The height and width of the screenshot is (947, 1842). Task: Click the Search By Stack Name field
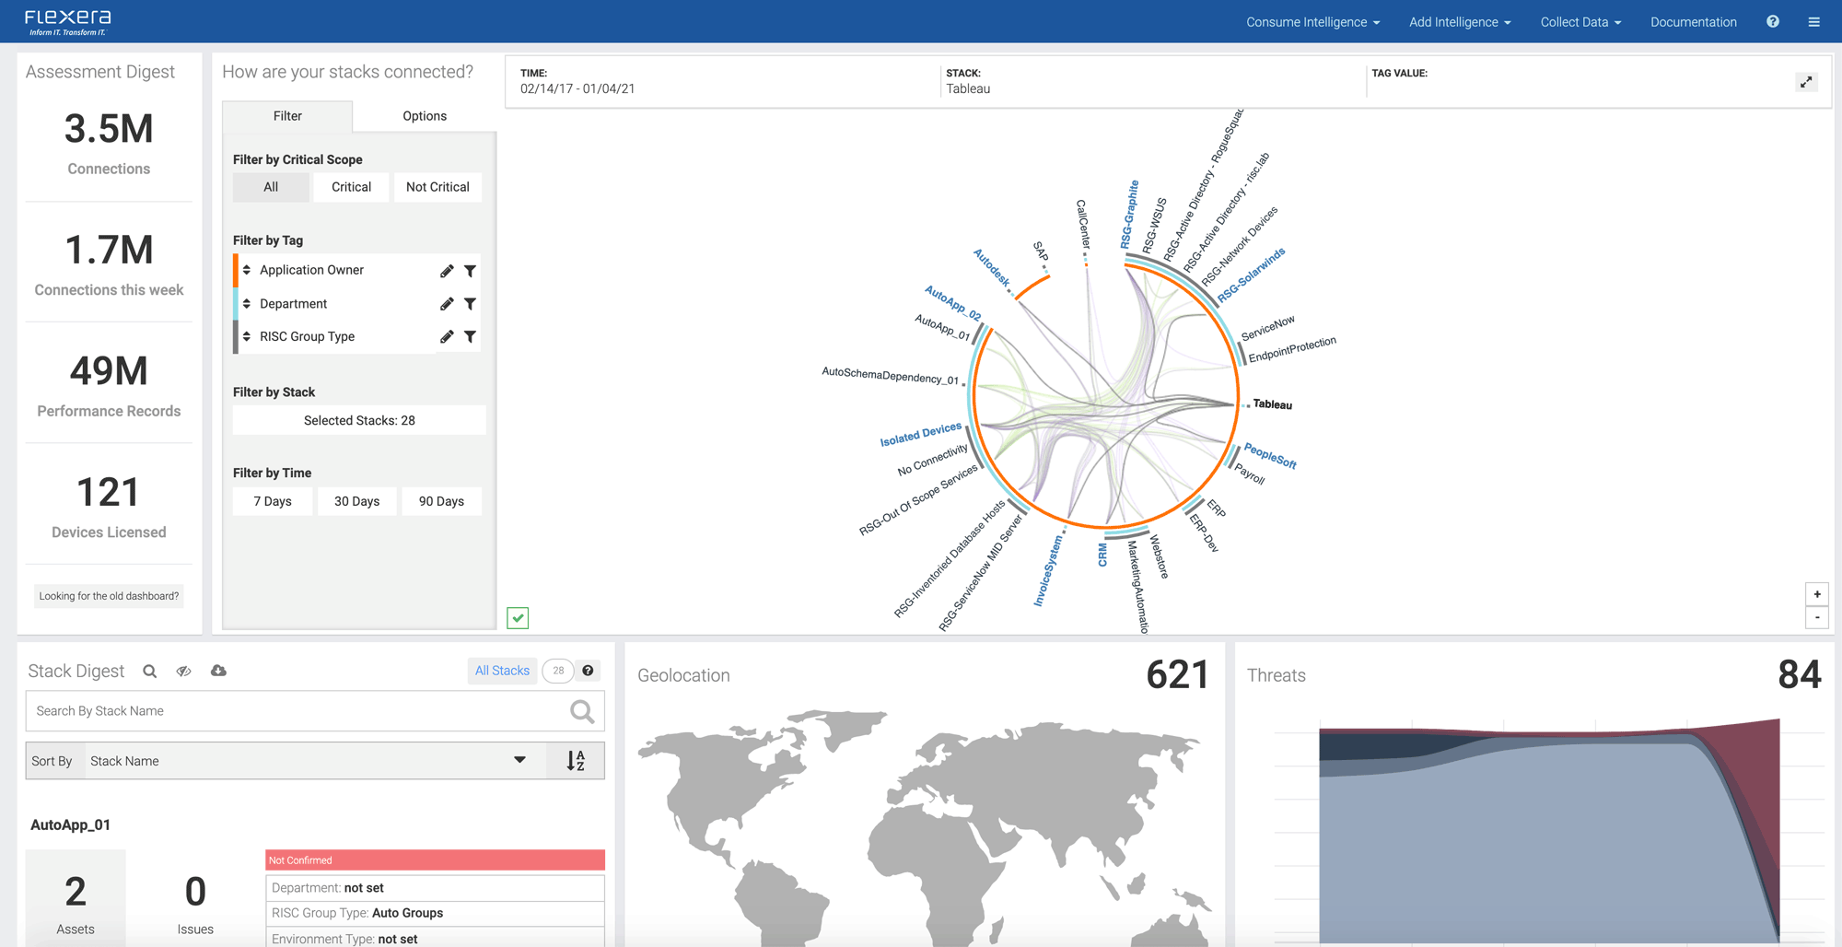(x=299, y=711)
